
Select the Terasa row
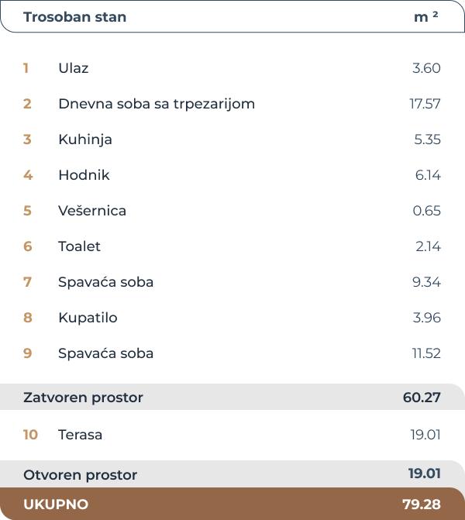[232, 435]
